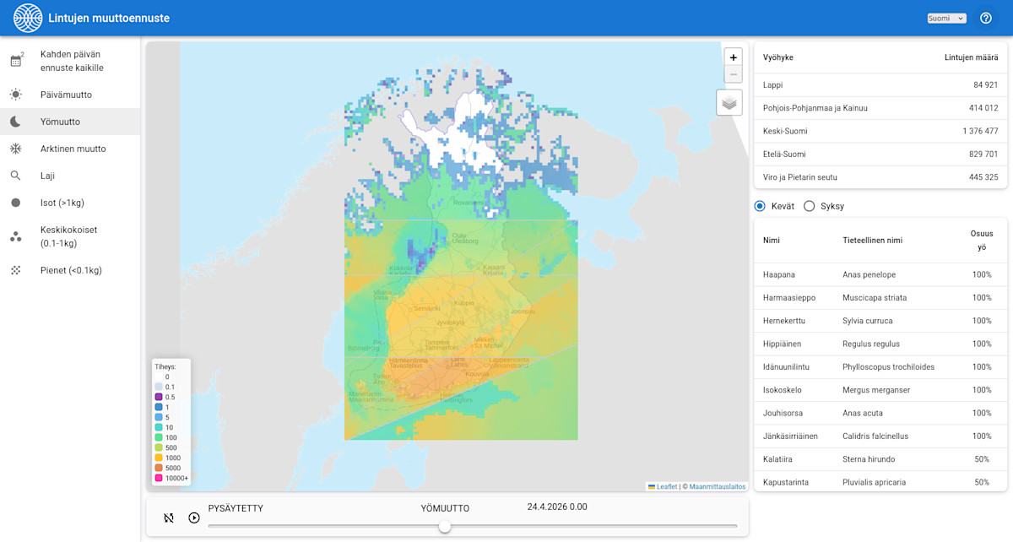The image size is (1013, 542).
Task: Open the Suomi language dropdown
Action: 946,19
